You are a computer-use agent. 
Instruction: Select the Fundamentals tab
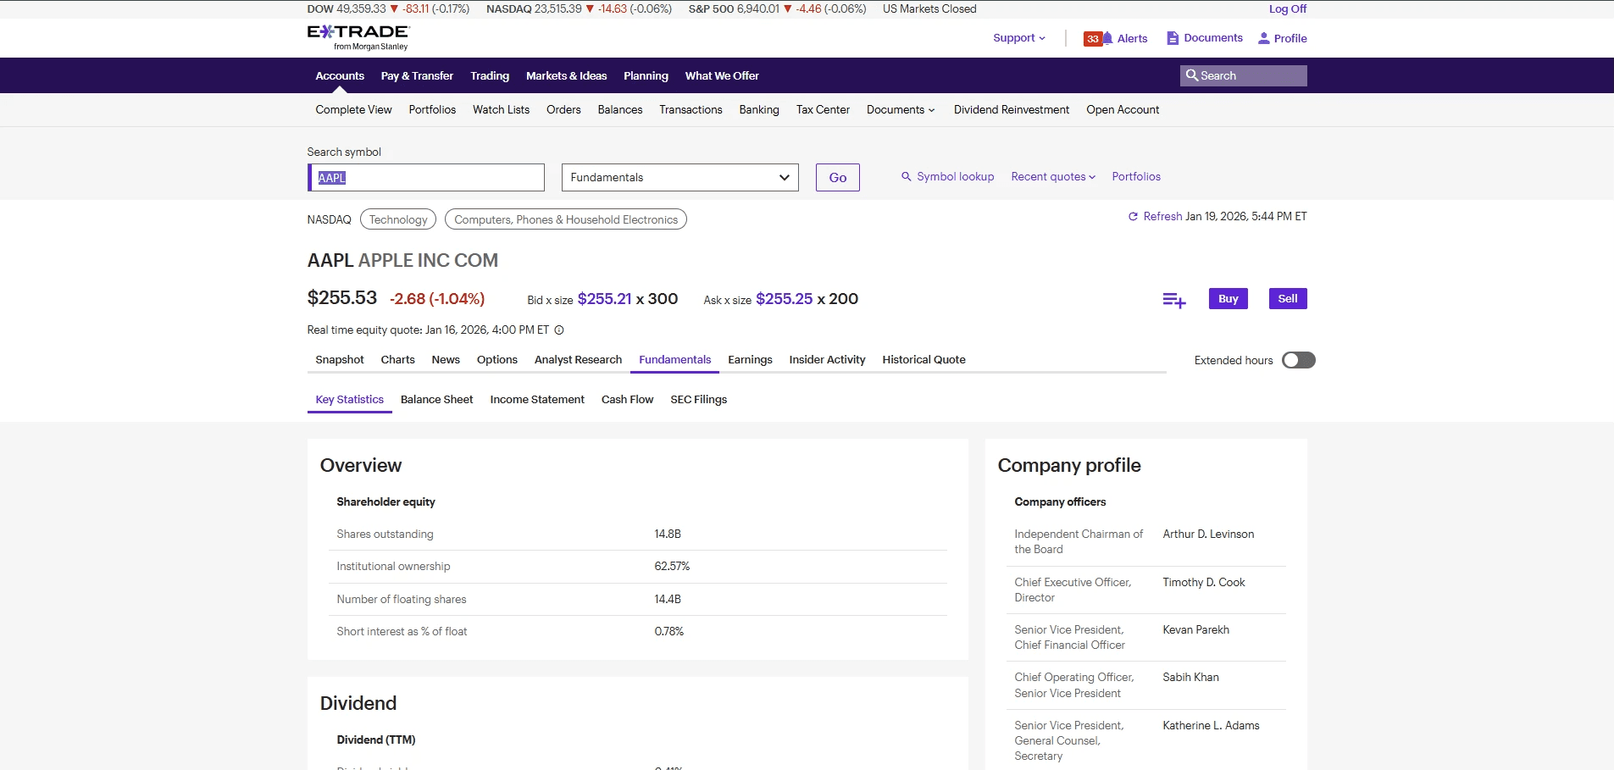674,360
